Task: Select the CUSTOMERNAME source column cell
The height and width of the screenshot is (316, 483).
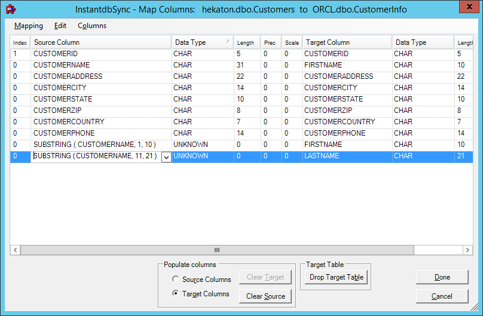Action: click(x=101, y=65)
